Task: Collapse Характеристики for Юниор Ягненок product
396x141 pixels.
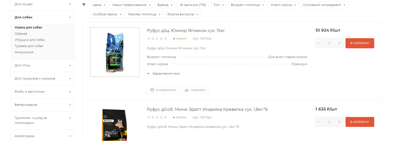Action: (163, 74)
